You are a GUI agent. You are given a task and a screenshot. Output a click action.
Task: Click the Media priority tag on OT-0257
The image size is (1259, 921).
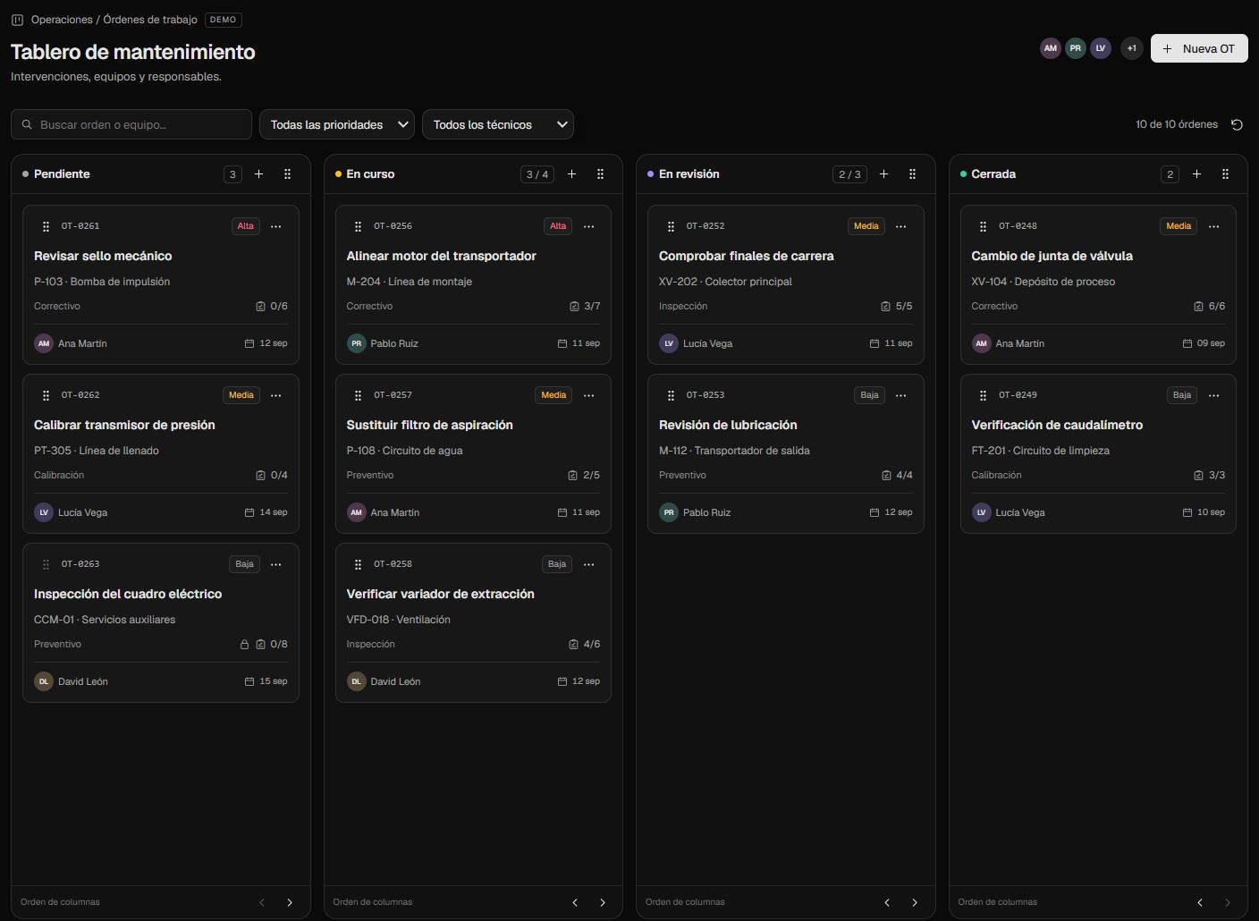pyautogui.click(x=553, y=395)
